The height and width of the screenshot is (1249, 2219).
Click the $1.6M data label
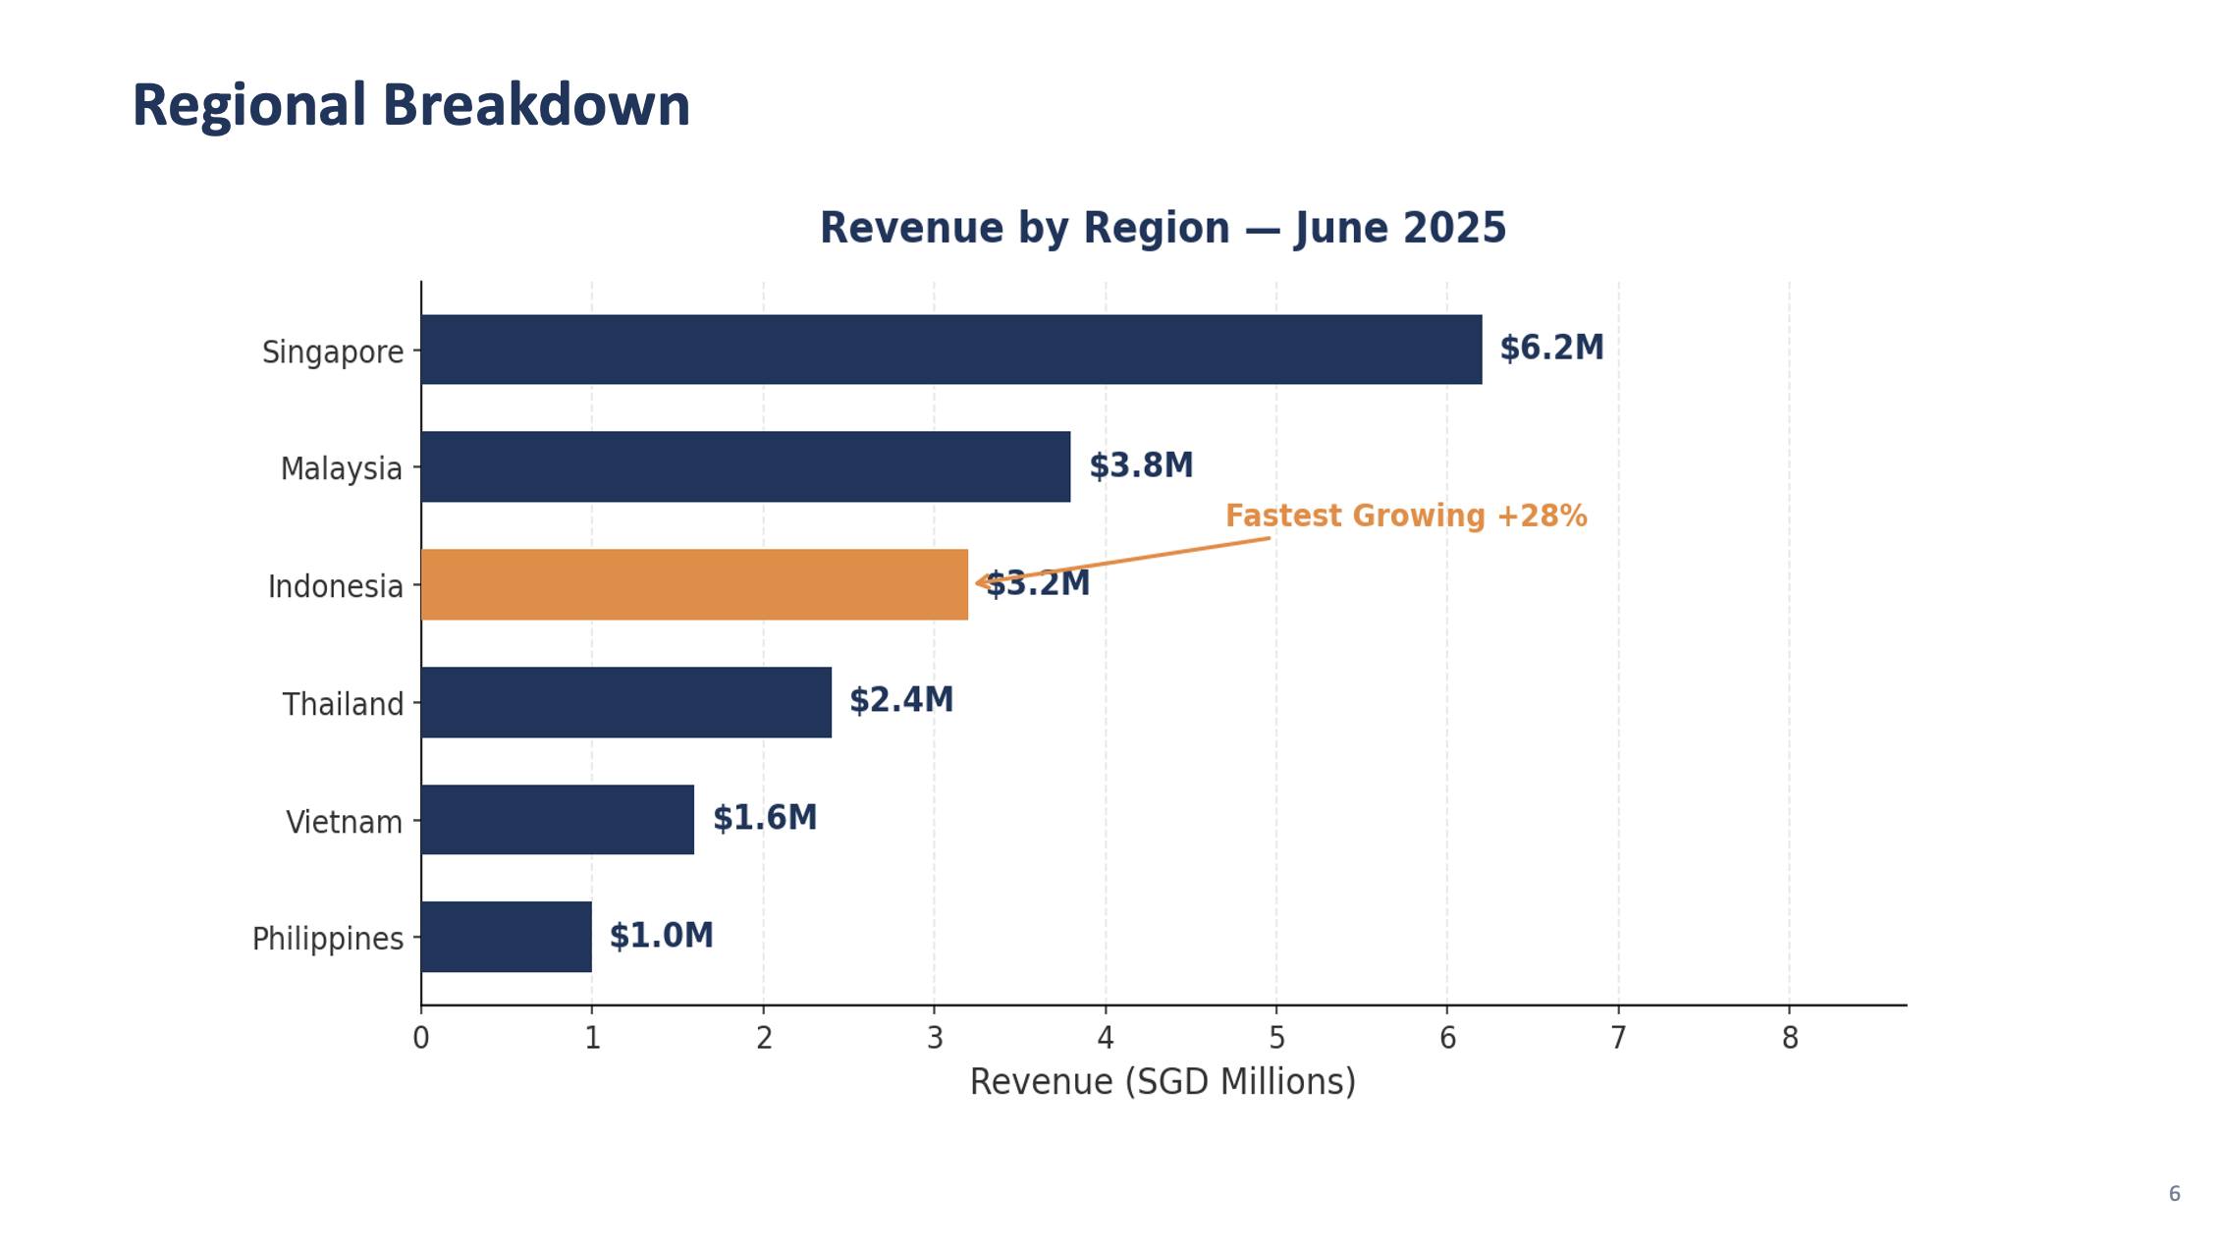(x=766, y=817)
